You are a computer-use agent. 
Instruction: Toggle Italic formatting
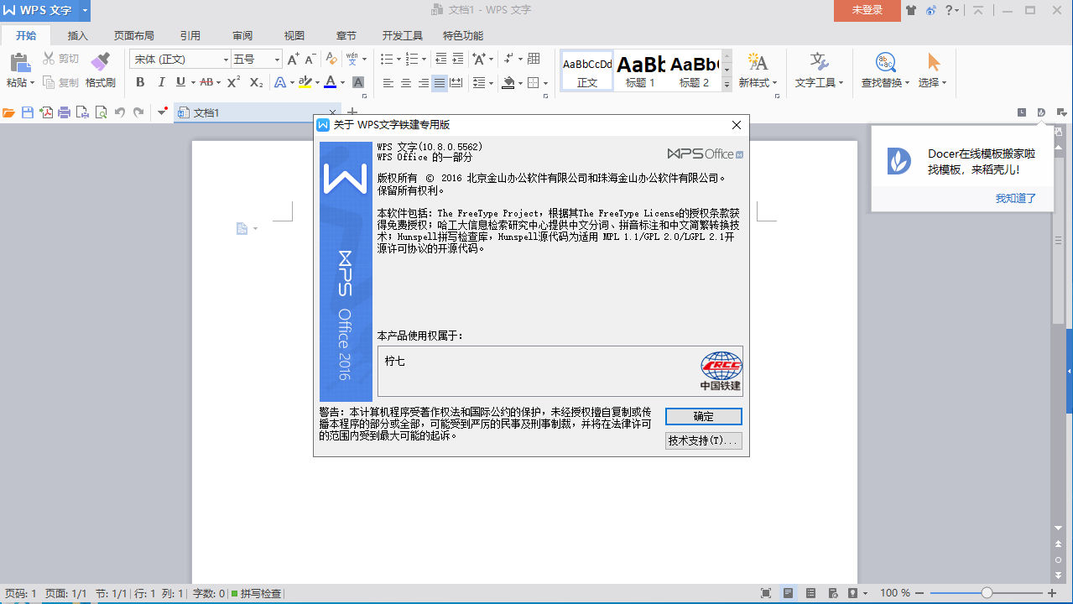click(161, 82)
